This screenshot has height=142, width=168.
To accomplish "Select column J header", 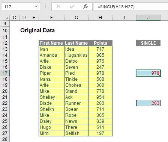I will click(x=148, y=18).
